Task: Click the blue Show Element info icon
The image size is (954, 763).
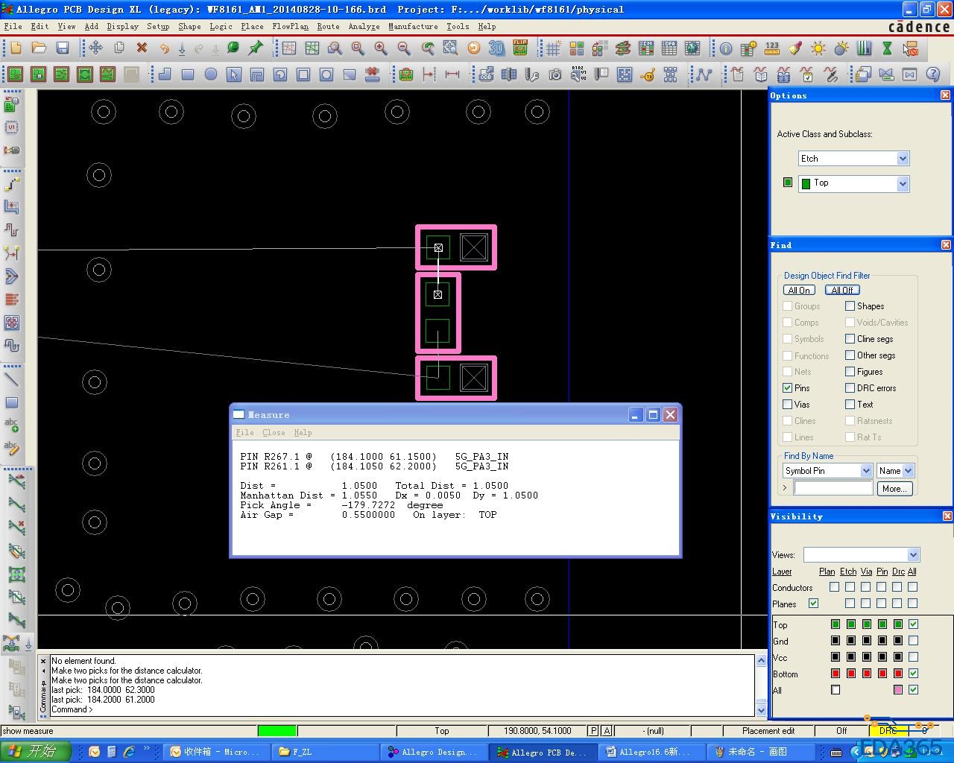Action: tap(725, 48)
